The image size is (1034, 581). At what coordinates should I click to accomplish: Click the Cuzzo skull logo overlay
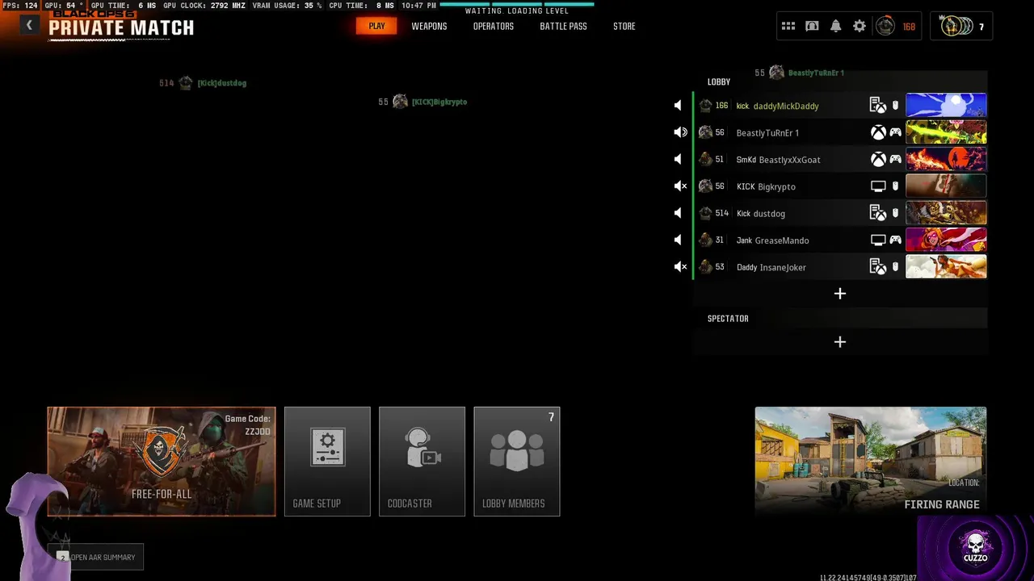[x=975, y=547]
